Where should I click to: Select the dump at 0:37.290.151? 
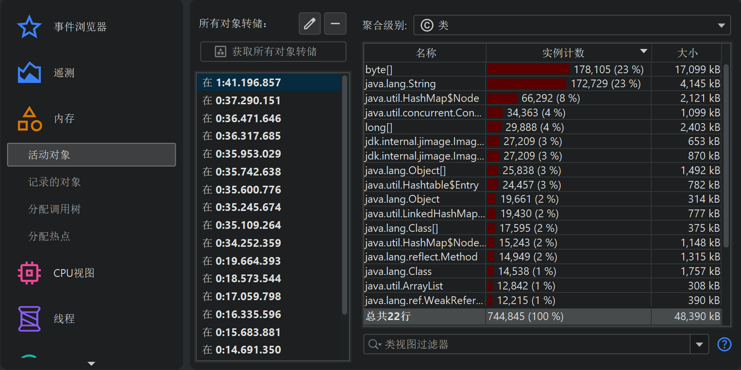248,101
